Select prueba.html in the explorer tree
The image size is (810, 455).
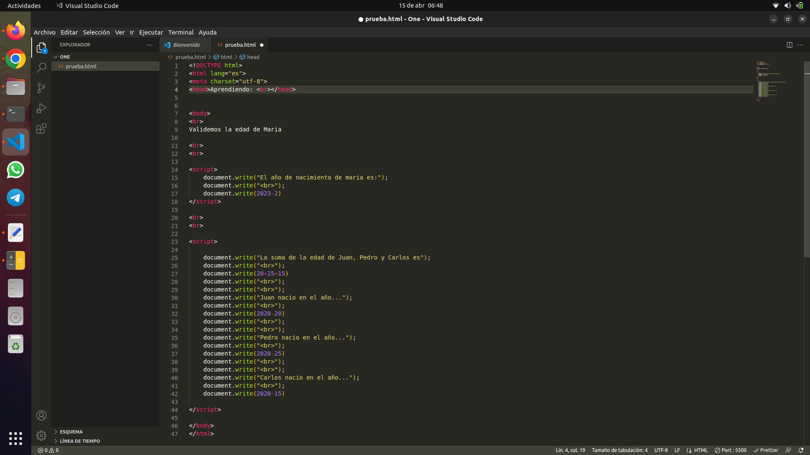105,66
